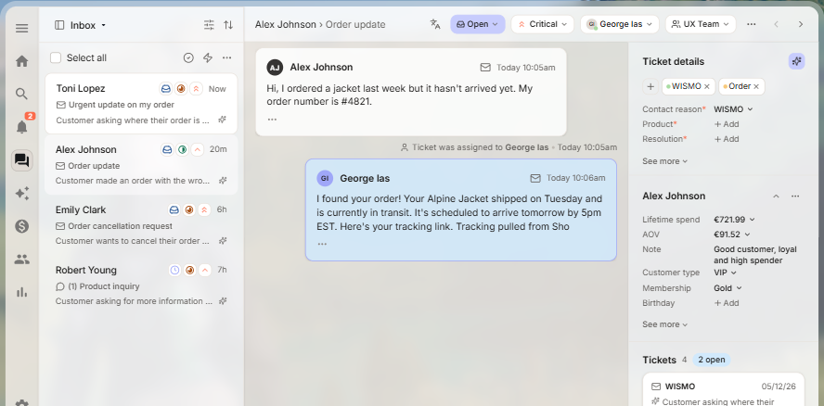This screenshot has width=824, height=406.
Task: Open the statistics bar chart icon
Action: [x=21, y=292]
